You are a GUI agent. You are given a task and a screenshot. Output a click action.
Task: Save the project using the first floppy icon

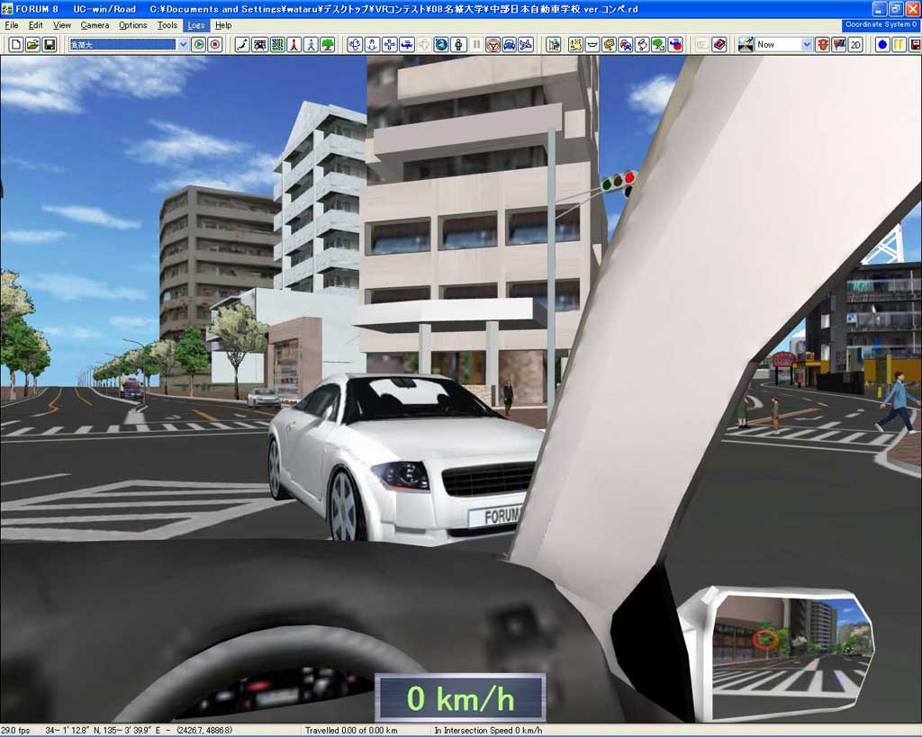pyautogui.click(x=50, y=45)
